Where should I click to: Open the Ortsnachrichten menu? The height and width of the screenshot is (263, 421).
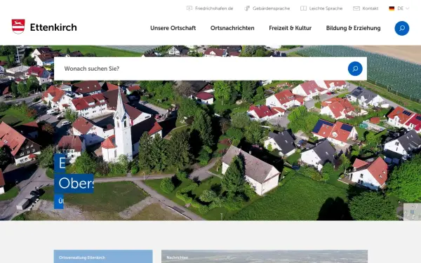[232, 28]
